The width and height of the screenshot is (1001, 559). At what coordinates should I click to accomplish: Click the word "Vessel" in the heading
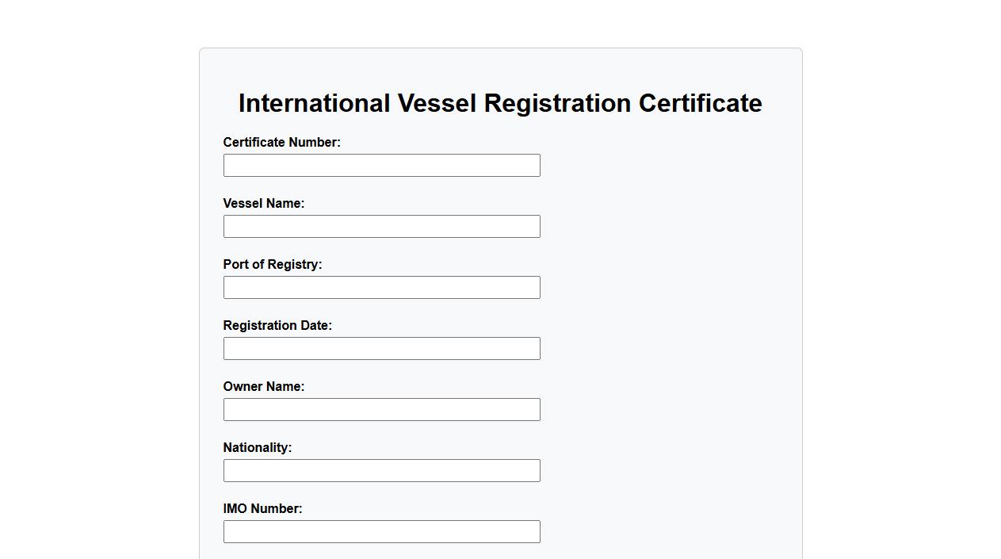click(437, 104)
